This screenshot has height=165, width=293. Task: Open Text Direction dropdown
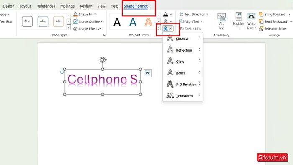coord(193,14)
